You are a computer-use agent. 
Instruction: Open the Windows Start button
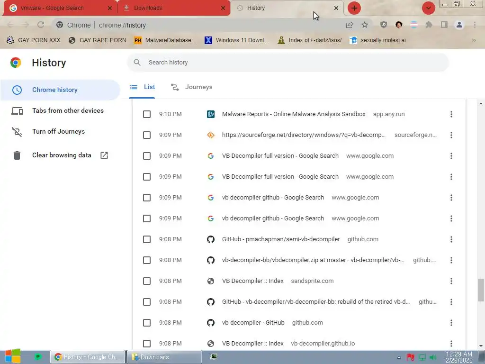click(13, 356)
